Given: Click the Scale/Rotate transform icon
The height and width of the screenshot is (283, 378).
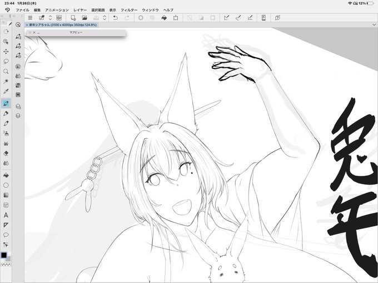Looking at the screenshot, I should click(176, 18).
